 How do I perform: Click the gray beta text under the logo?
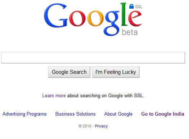click(x=130, y=32)
